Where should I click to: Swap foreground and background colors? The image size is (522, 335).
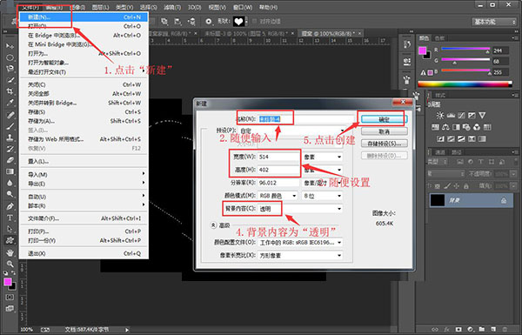click(x=13, y=273)
